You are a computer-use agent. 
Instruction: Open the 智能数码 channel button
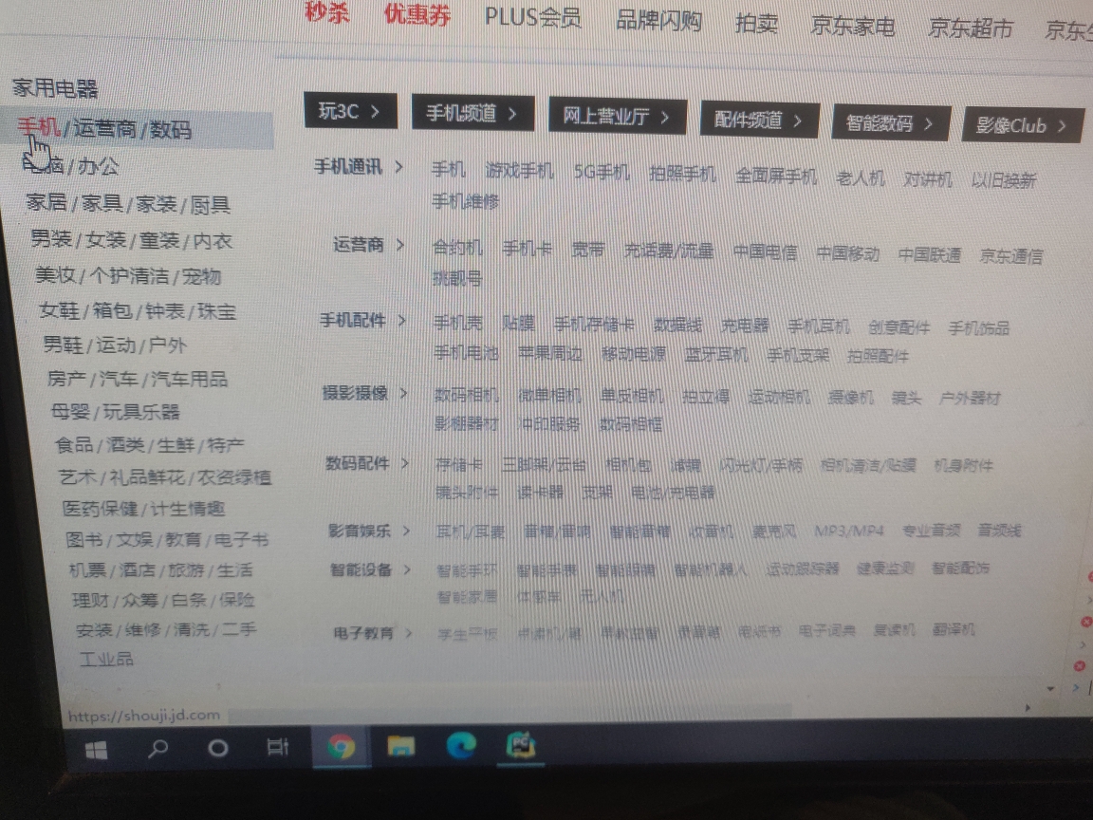pos(890,123)
